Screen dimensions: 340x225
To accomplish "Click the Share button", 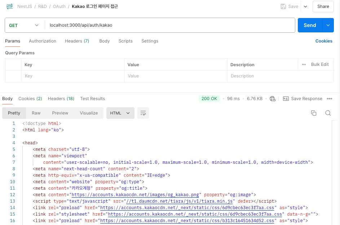I will pos(323,6).
